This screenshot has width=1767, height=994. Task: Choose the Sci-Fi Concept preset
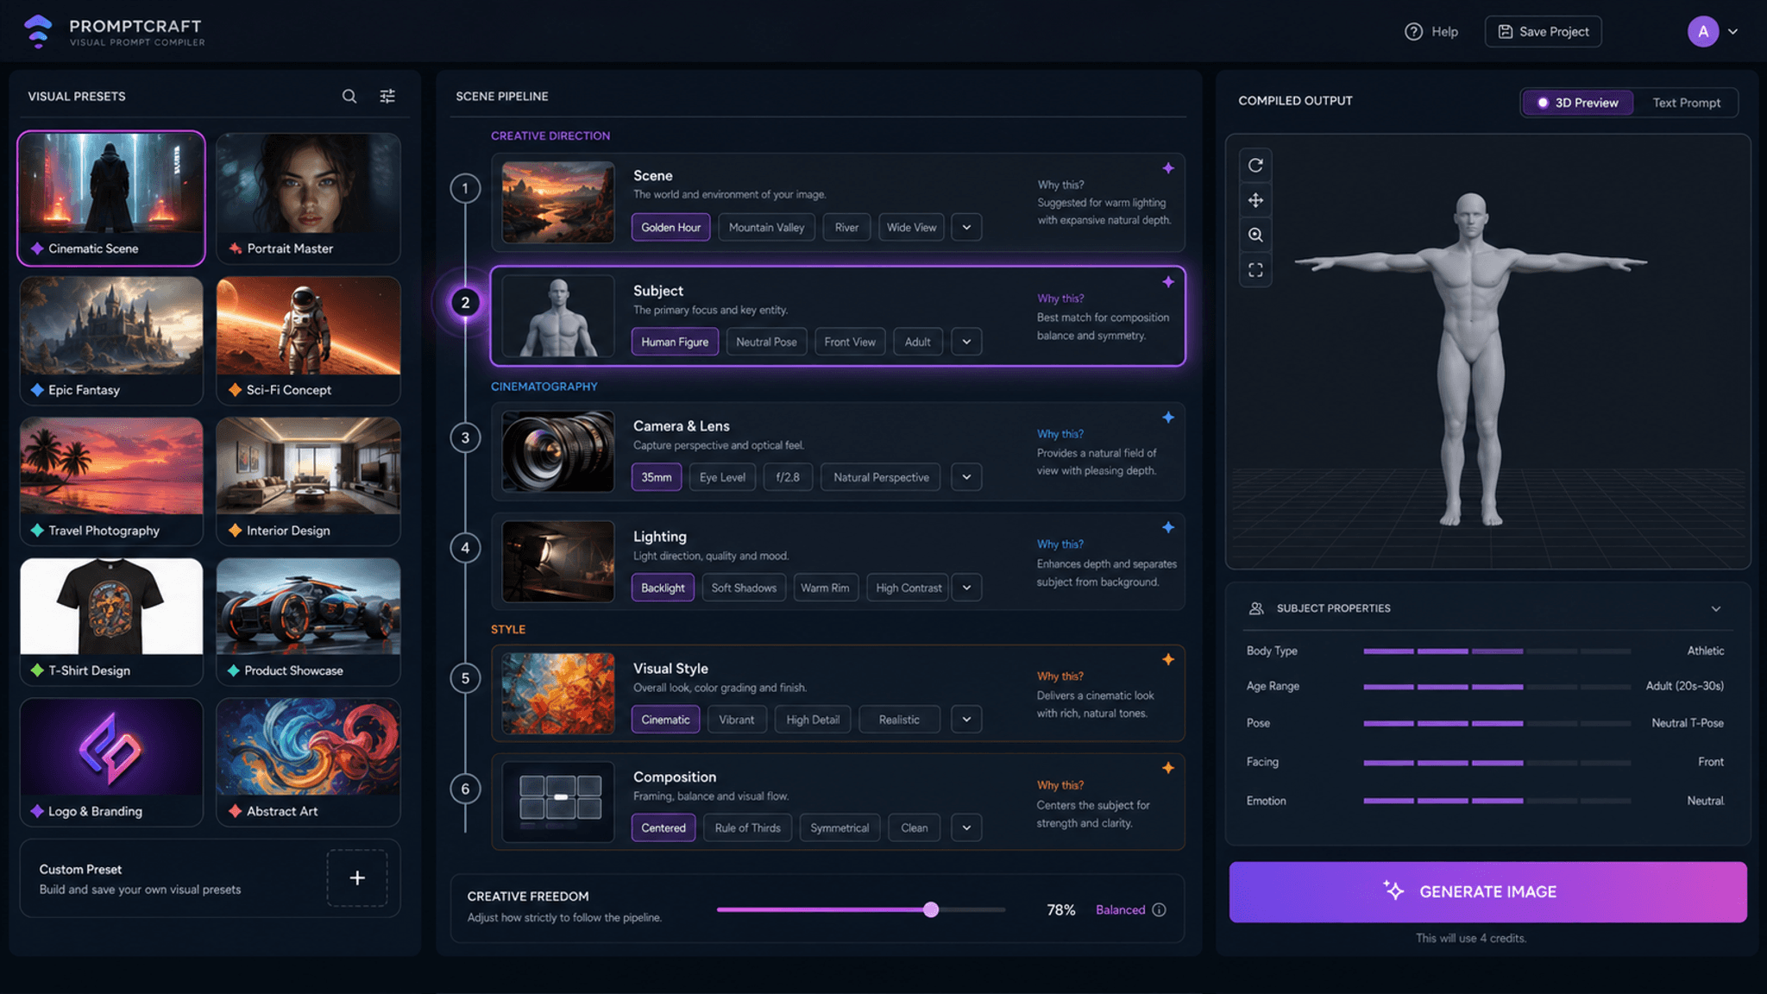[308, 341]
